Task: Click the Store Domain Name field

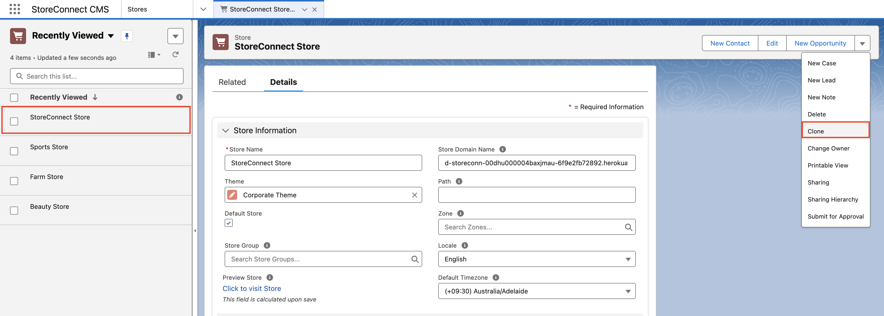Action: click(537, 163)
